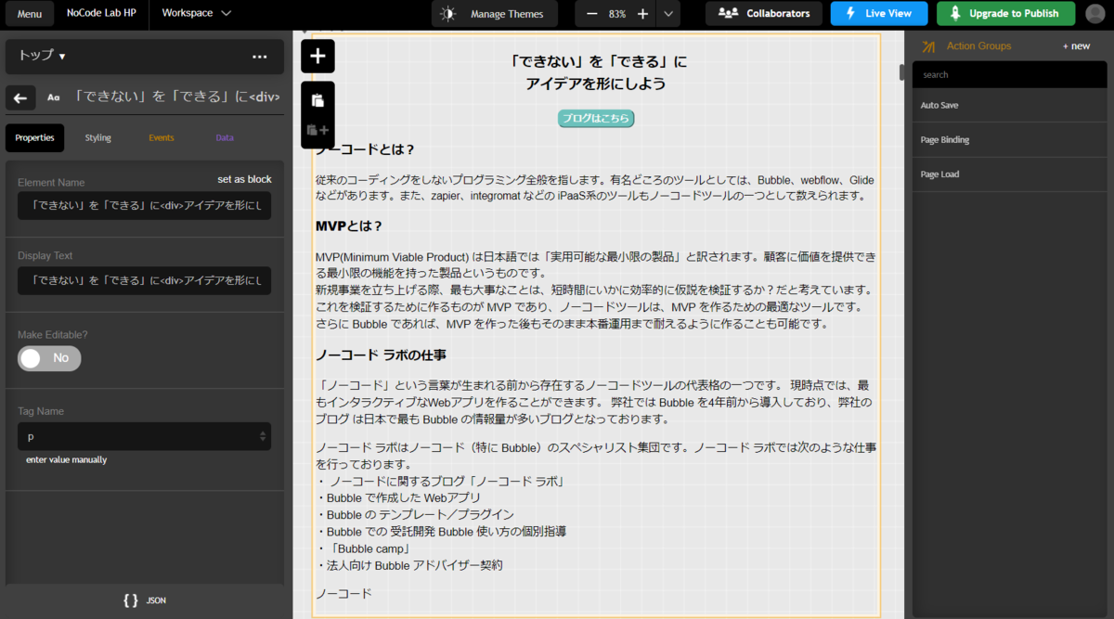
Task: Switch to the Properties tab
Action: (35, 137)
